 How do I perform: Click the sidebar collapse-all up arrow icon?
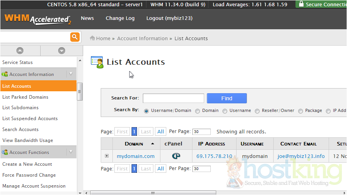[x=20, y=51]
